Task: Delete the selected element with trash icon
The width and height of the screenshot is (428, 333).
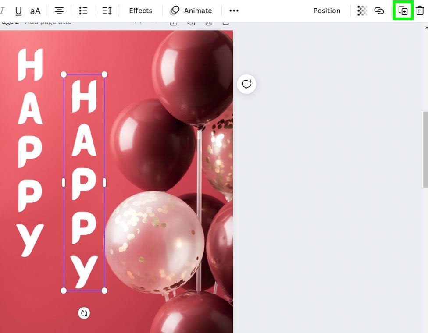Action: (420, 11)
